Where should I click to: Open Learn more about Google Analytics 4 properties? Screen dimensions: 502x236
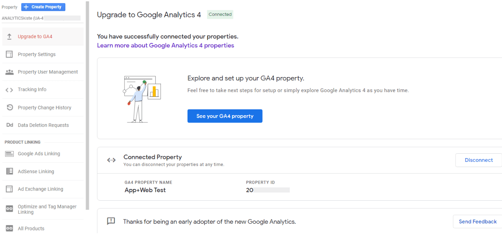[166, 45]
